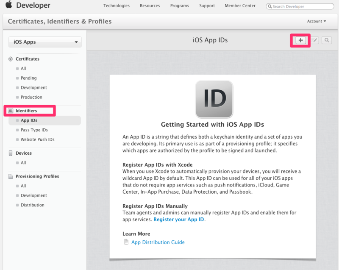Click the Register App IDs Manually heading

point(155,206)
